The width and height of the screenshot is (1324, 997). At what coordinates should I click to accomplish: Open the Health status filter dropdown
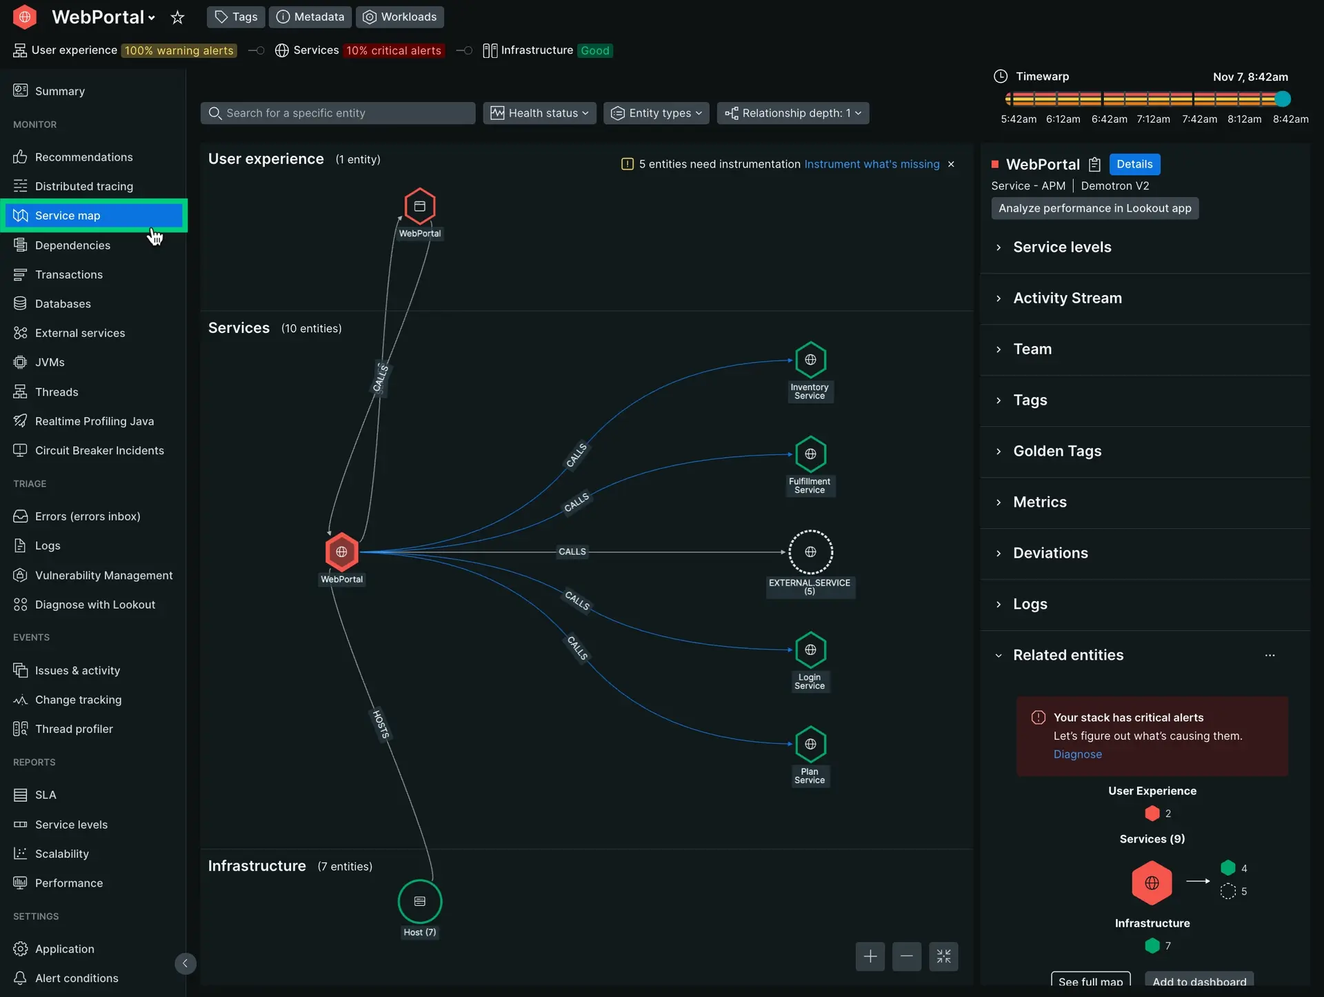pos(540,113)
